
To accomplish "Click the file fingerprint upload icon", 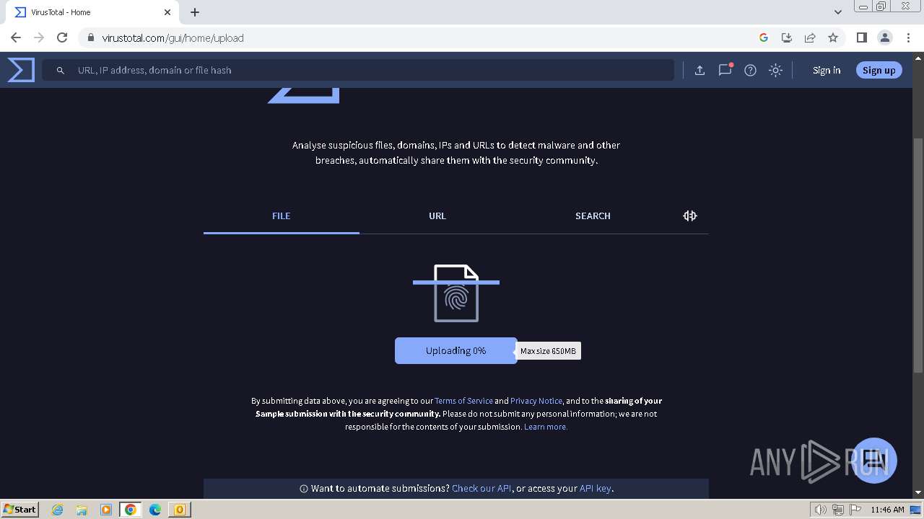I will (456, 293).
